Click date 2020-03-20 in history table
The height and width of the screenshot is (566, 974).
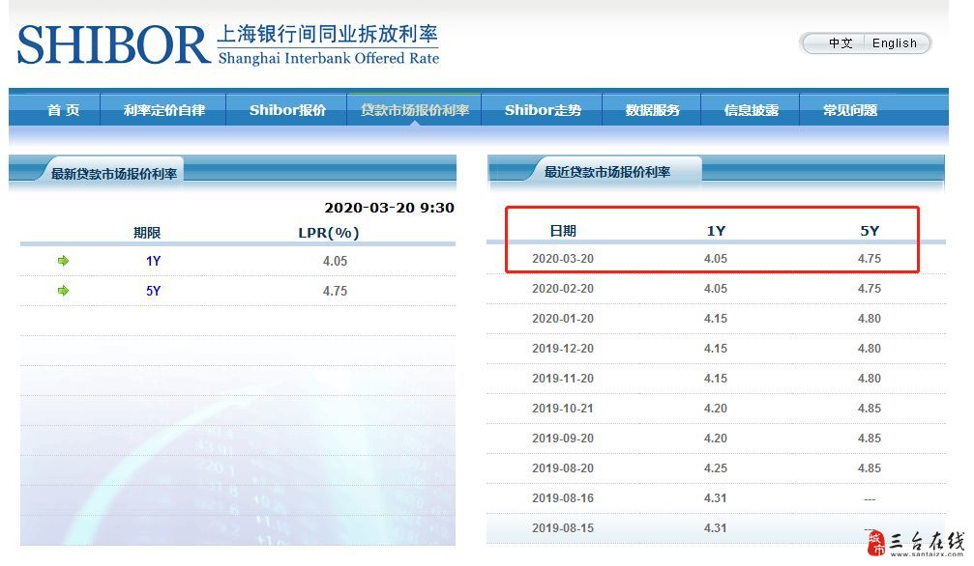[563, 259]
